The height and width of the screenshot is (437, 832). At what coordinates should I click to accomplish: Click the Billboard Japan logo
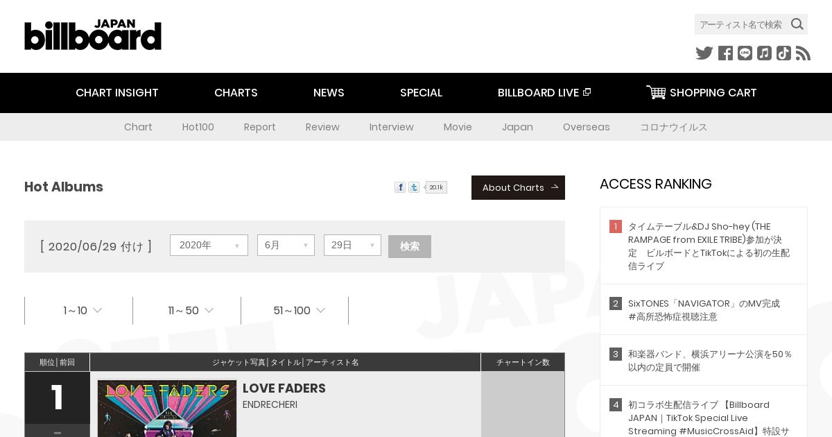tap(93, 35)
